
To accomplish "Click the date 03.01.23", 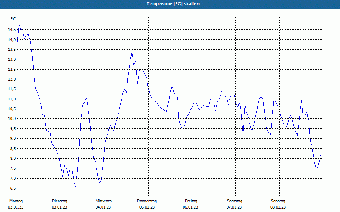I will pos(59,207).
